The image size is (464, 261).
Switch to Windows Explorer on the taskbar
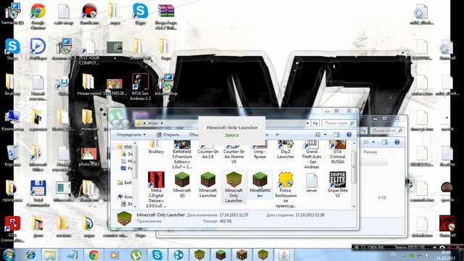[x=51, y=254]
